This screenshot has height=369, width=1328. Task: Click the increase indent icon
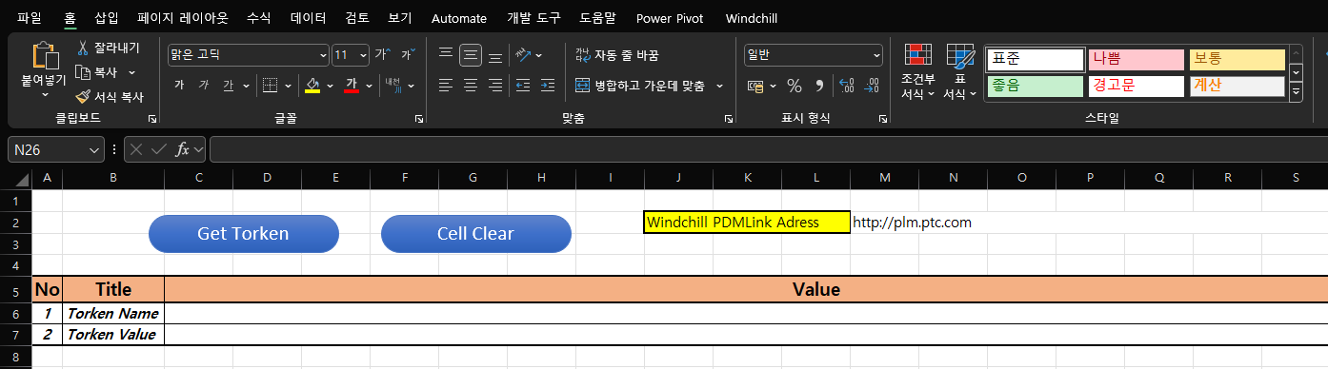coord(549,86)
